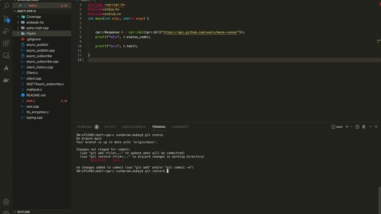Open the Remote Explorer view

tap(6, 55)
